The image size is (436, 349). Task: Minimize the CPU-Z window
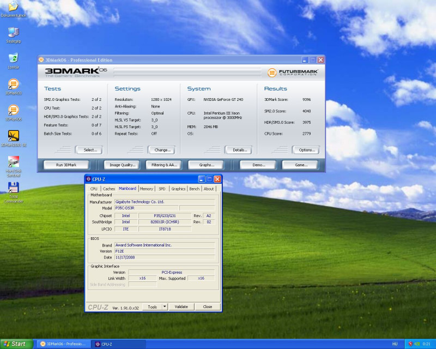[202, 179]
